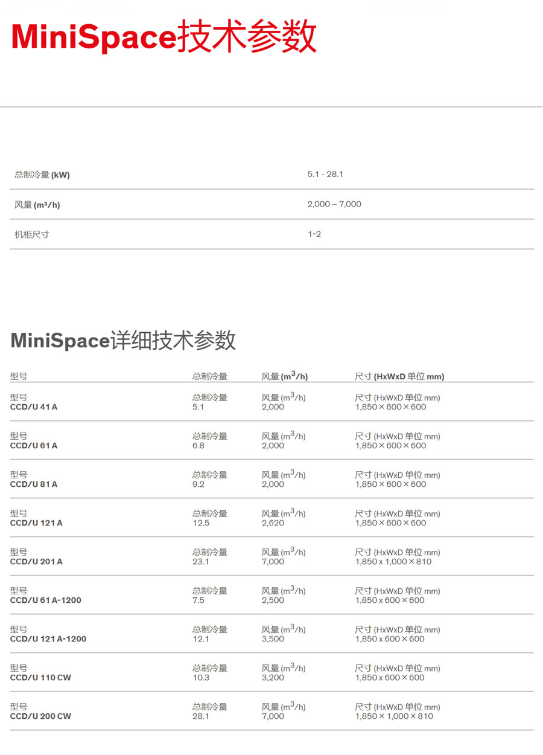Click model name CCD/U 201 A

[36, 562]
